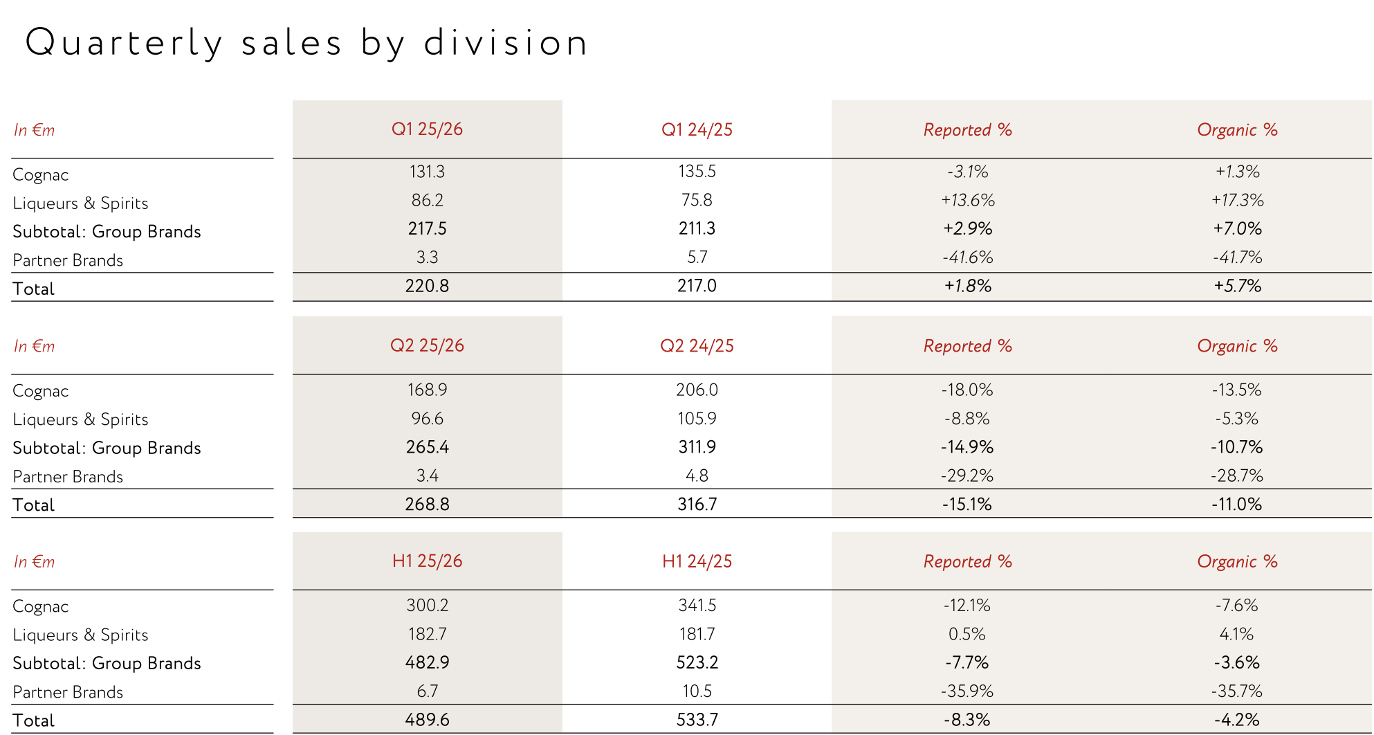The height and width of the screenshot is (735, 1374).
Task: Click Q2 Group Brands subtotal 265.4
Action: click(x=427, y=447)
